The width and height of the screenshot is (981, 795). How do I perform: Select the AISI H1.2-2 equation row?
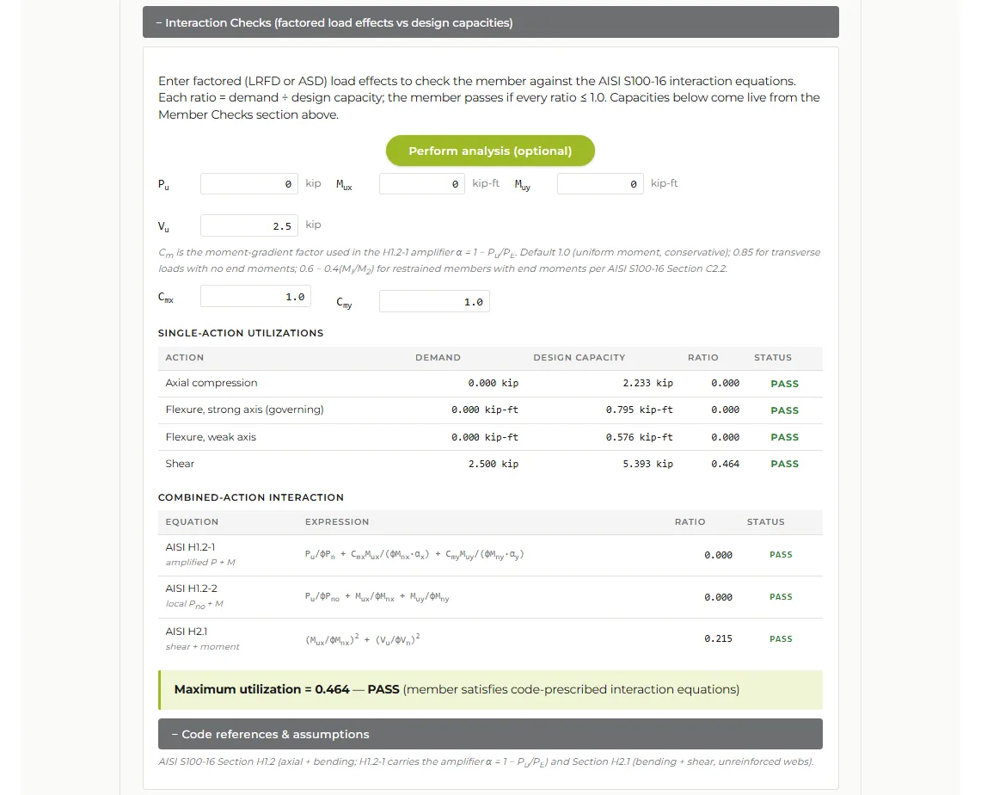click(490, 597)
